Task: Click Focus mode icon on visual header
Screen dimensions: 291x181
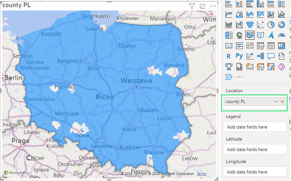Action: (203, 6)
